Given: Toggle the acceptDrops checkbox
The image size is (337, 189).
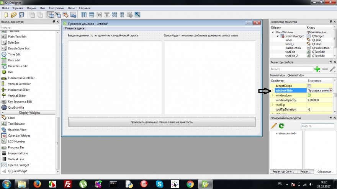Looking at the screenshot, I should [x=309, y=86].
